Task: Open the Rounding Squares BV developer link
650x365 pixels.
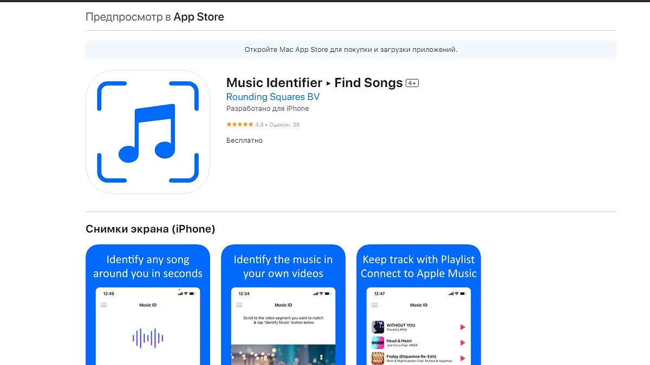Action: [x=272, y=97]
